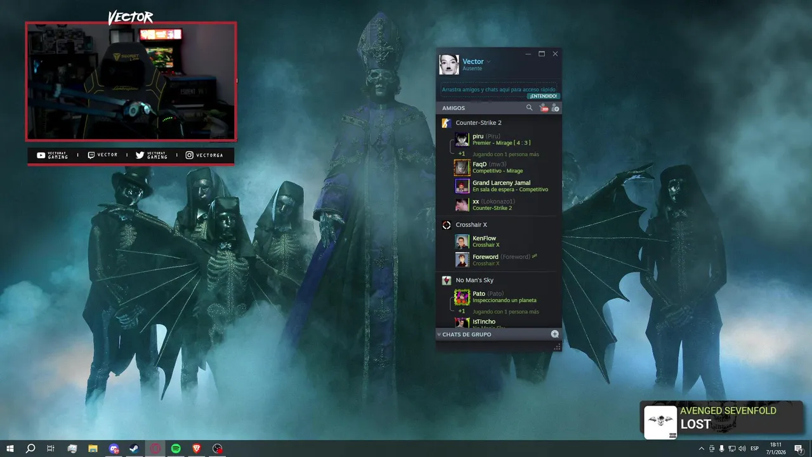Open the Windows Start menu

tap(9, 449)
